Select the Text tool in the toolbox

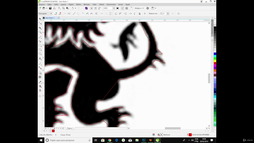(x=40, y=59)
